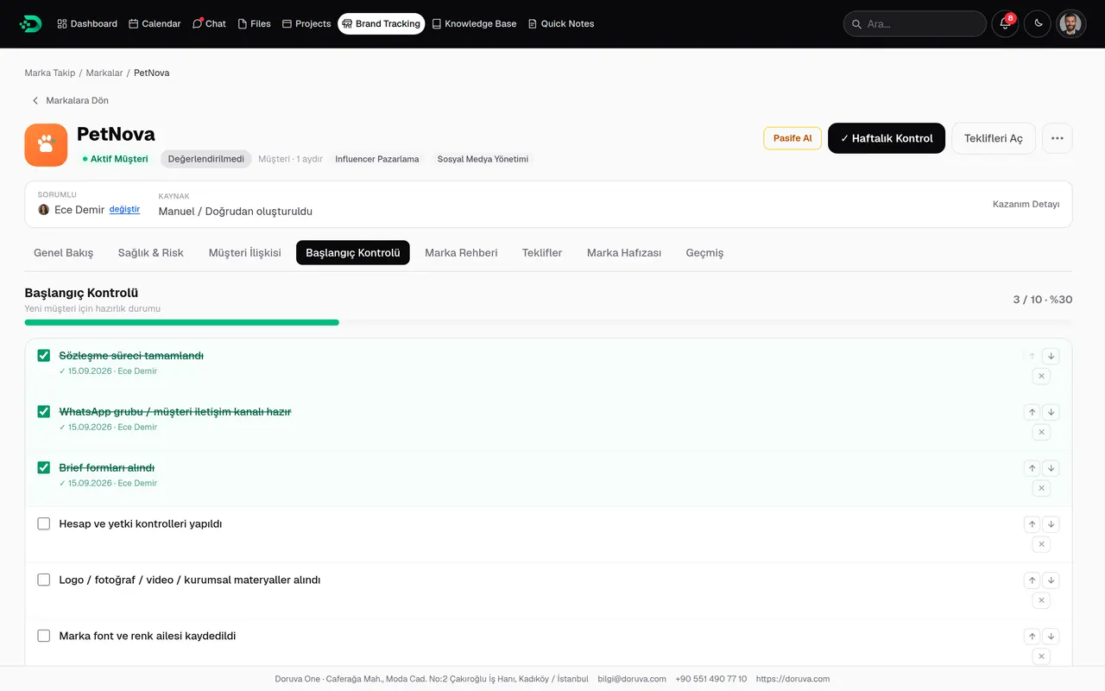Check 'Logo / fotoğraf / video' checkbox
Viewport: 1105px width, 691px height.
[44, 580]
